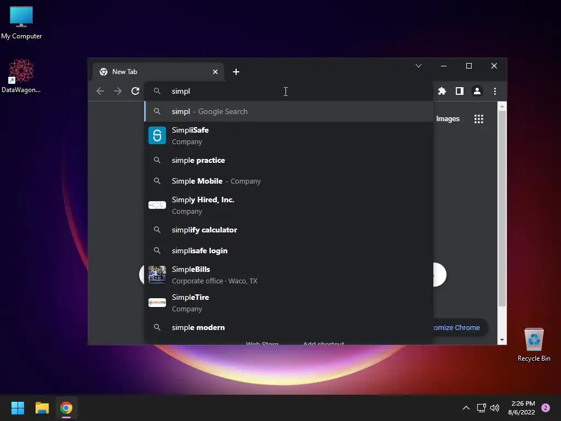Pick 'simple practice' suggestion

(288, 161)
